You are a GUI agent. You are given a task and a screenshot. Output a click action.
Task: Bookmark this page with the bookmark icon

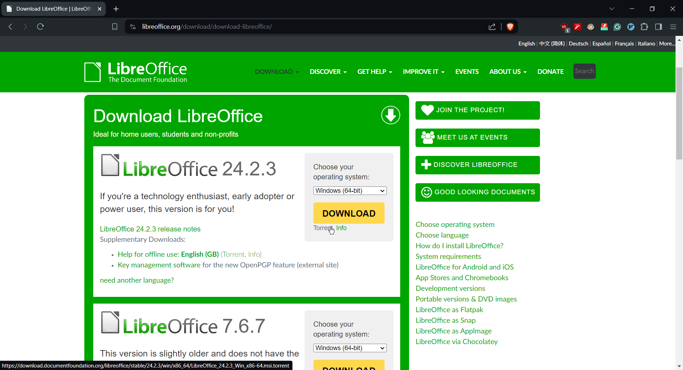pos(115,27)
